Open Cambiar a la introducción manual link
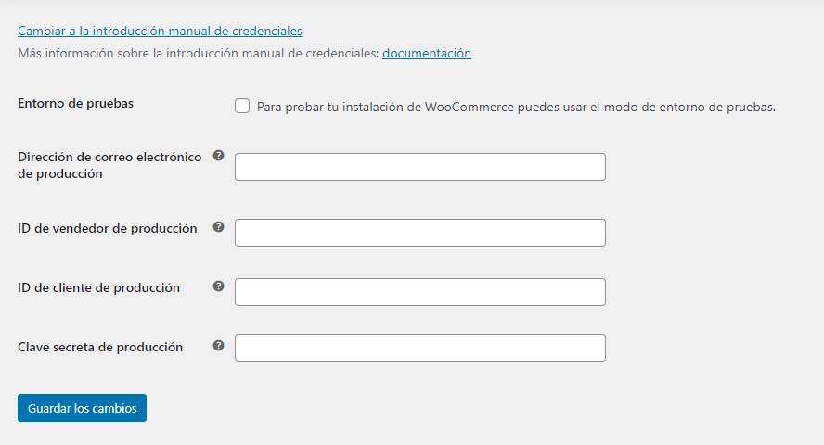 point(160,31)
